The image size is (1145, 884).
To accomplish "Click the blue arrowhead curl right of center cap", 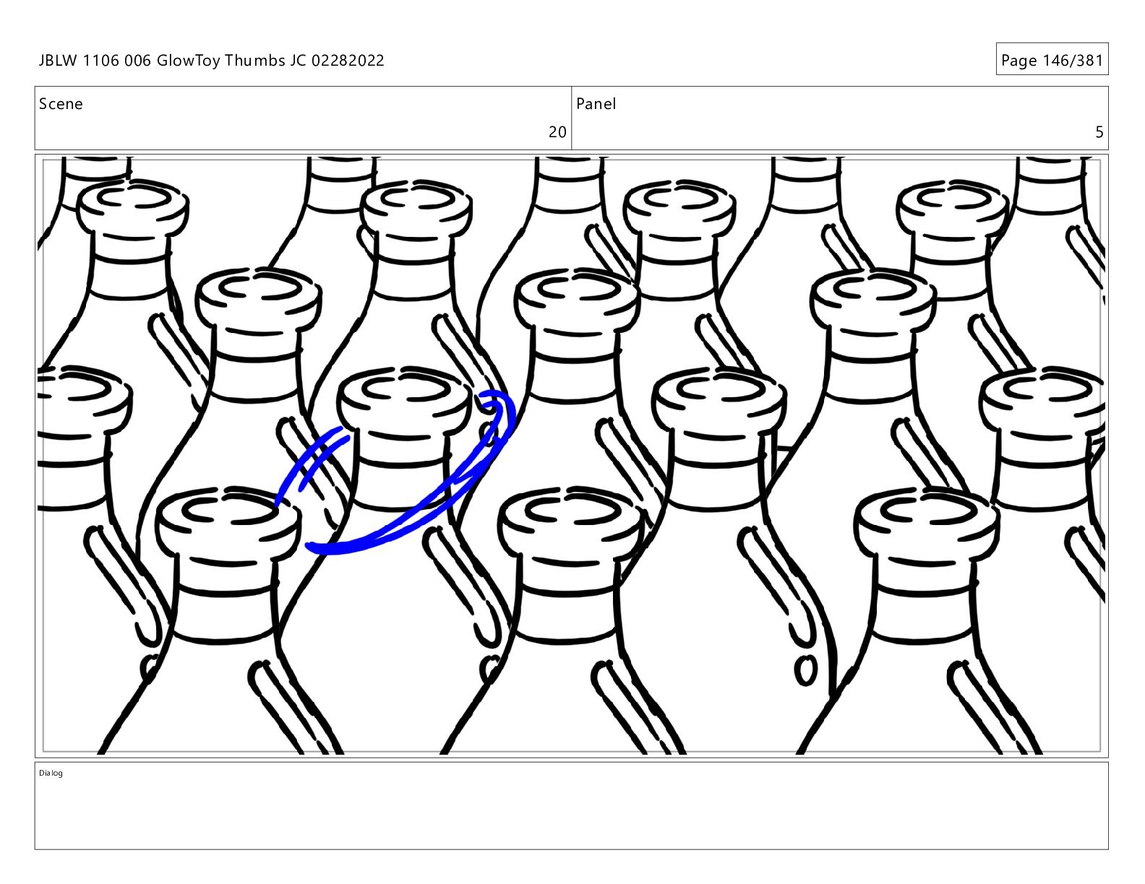I will tap(497, 415).
